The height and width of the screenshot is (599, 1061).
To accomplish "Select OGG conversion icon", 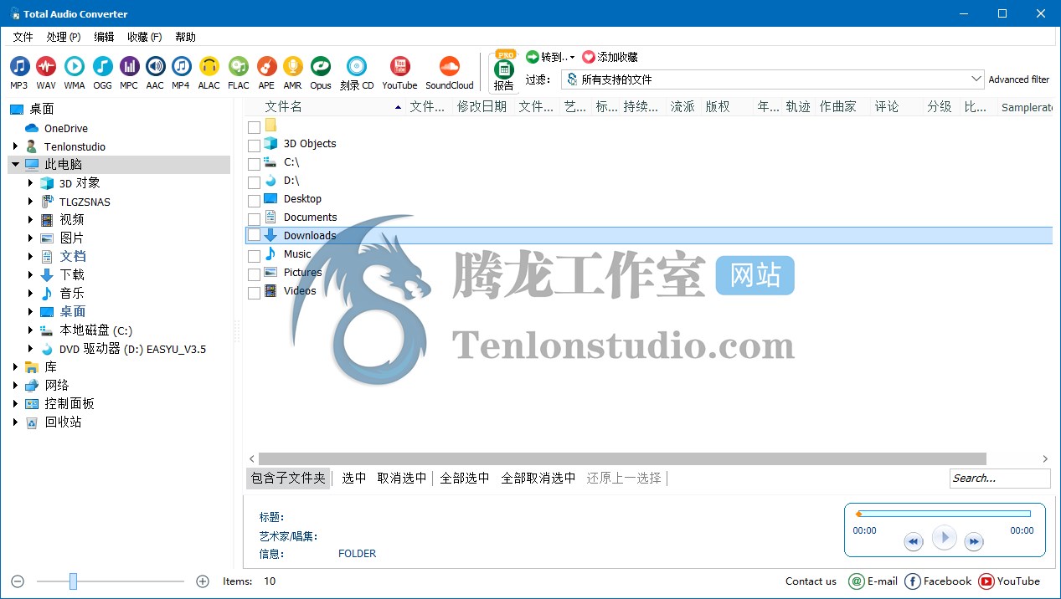I will click(x=102, y=66).
